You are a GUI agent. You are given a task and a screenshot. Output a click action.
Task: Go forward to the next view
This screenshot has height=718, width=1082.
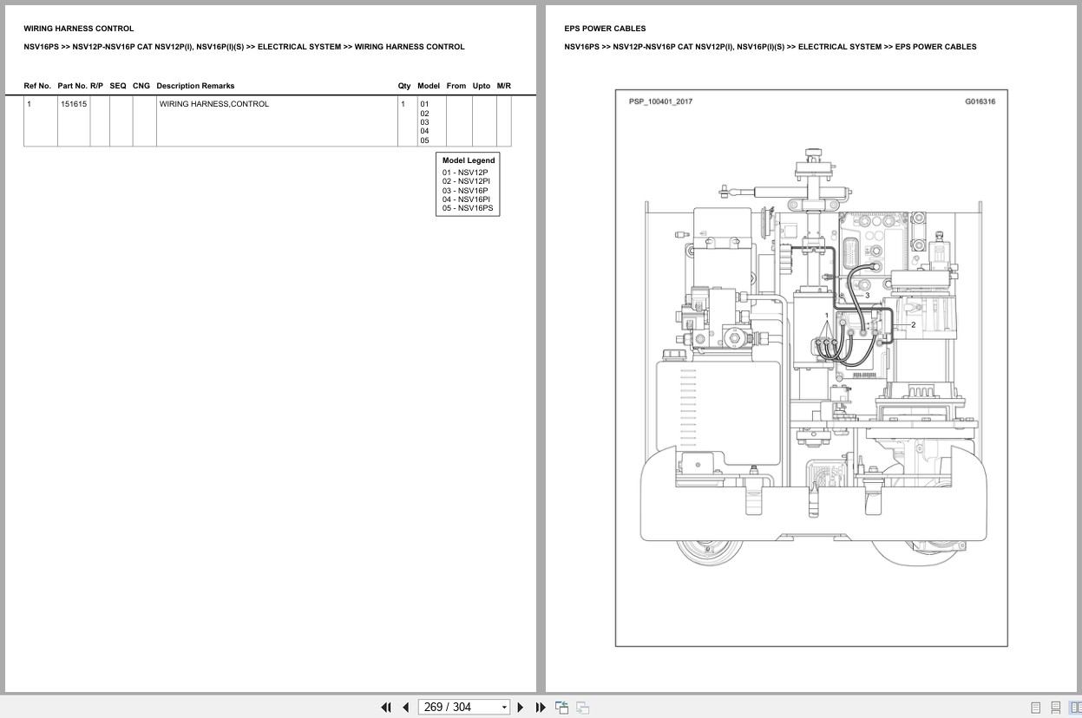(582, 707)
